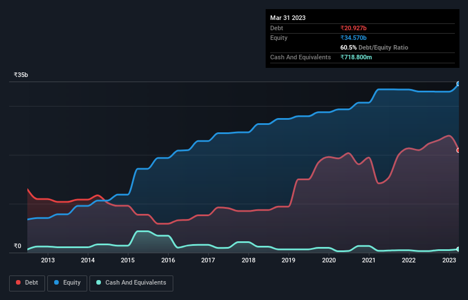Click the 60.5% Debt/Equity Ratio text

(x=374, y=47)
